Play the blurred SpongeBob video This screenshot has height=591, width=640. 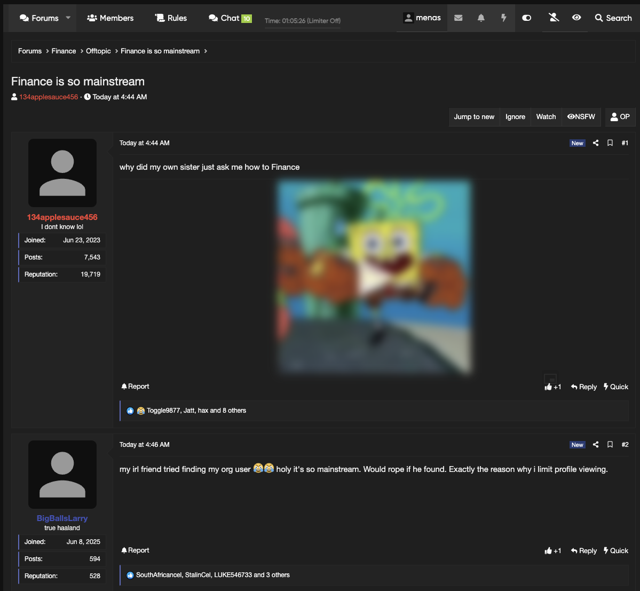[374, 277]
